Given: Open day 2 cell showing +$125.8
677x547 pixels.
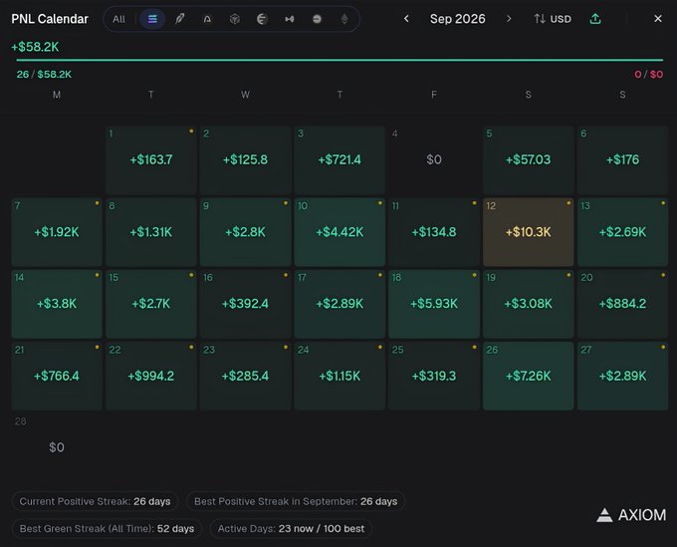Looking at the screenshot, I should click(x=245, y=159).
